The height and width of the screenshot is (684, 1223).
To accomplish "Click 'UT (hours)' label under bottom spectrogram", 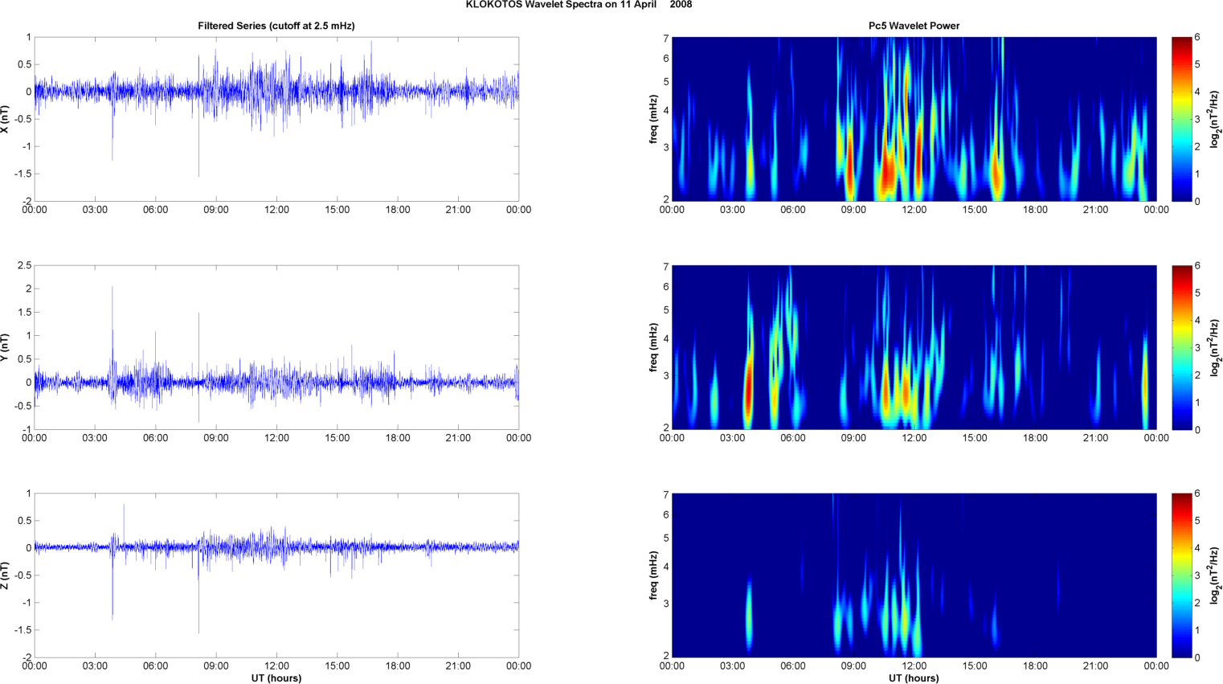I will tap(914, 678).
